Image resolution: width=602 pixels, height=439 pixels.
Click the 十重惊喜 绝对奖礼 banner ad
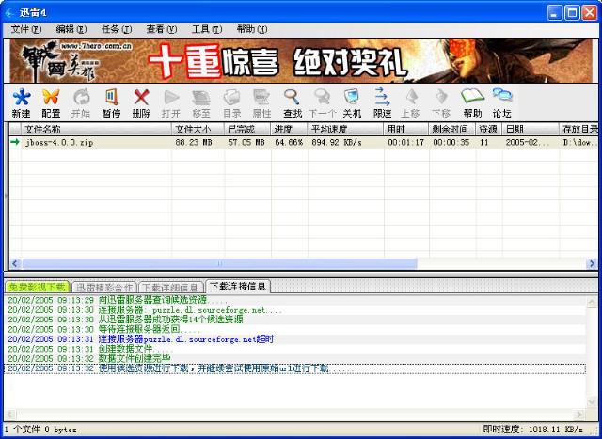click(301, 60)
